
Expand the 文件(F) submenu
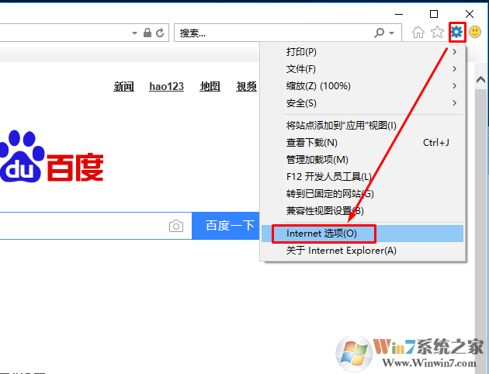[362, 69]
